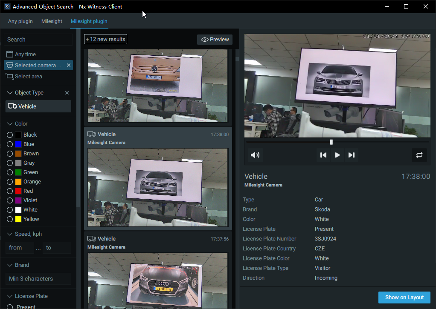Open the Skoda thumbnail at 17:38:00
Viewport: 436px width, 309px height.
pyautogui.click(x=158, y=188)
